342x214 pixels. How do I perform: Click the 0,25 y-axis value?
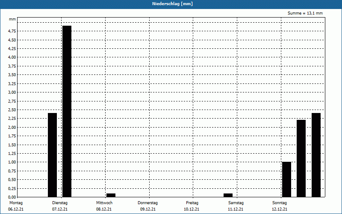pyautogui.click(x=12, y=188)
